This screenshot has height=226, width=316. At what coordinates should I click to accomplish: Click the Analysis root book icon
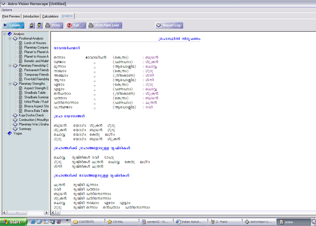[x=9, y=34]
